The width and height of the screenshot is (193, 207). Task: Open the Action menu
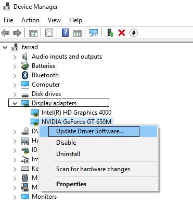point(30,20)
